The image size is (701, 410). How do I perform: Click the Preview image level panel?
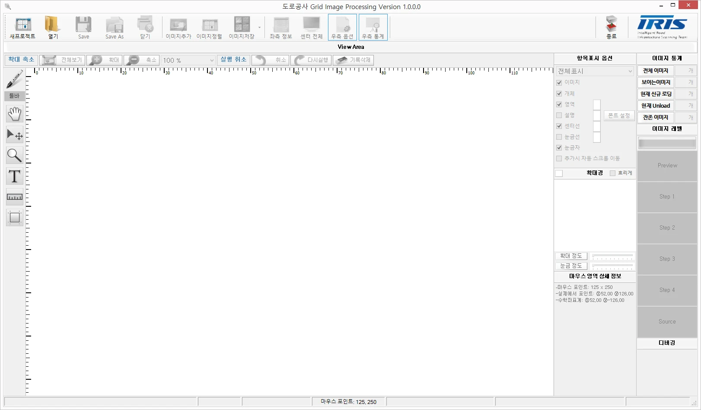tap(667, 166)
